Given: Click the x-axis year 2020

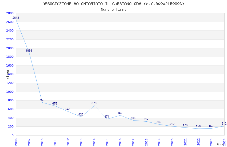Looking at the screenshot, I should coord(173,142).
